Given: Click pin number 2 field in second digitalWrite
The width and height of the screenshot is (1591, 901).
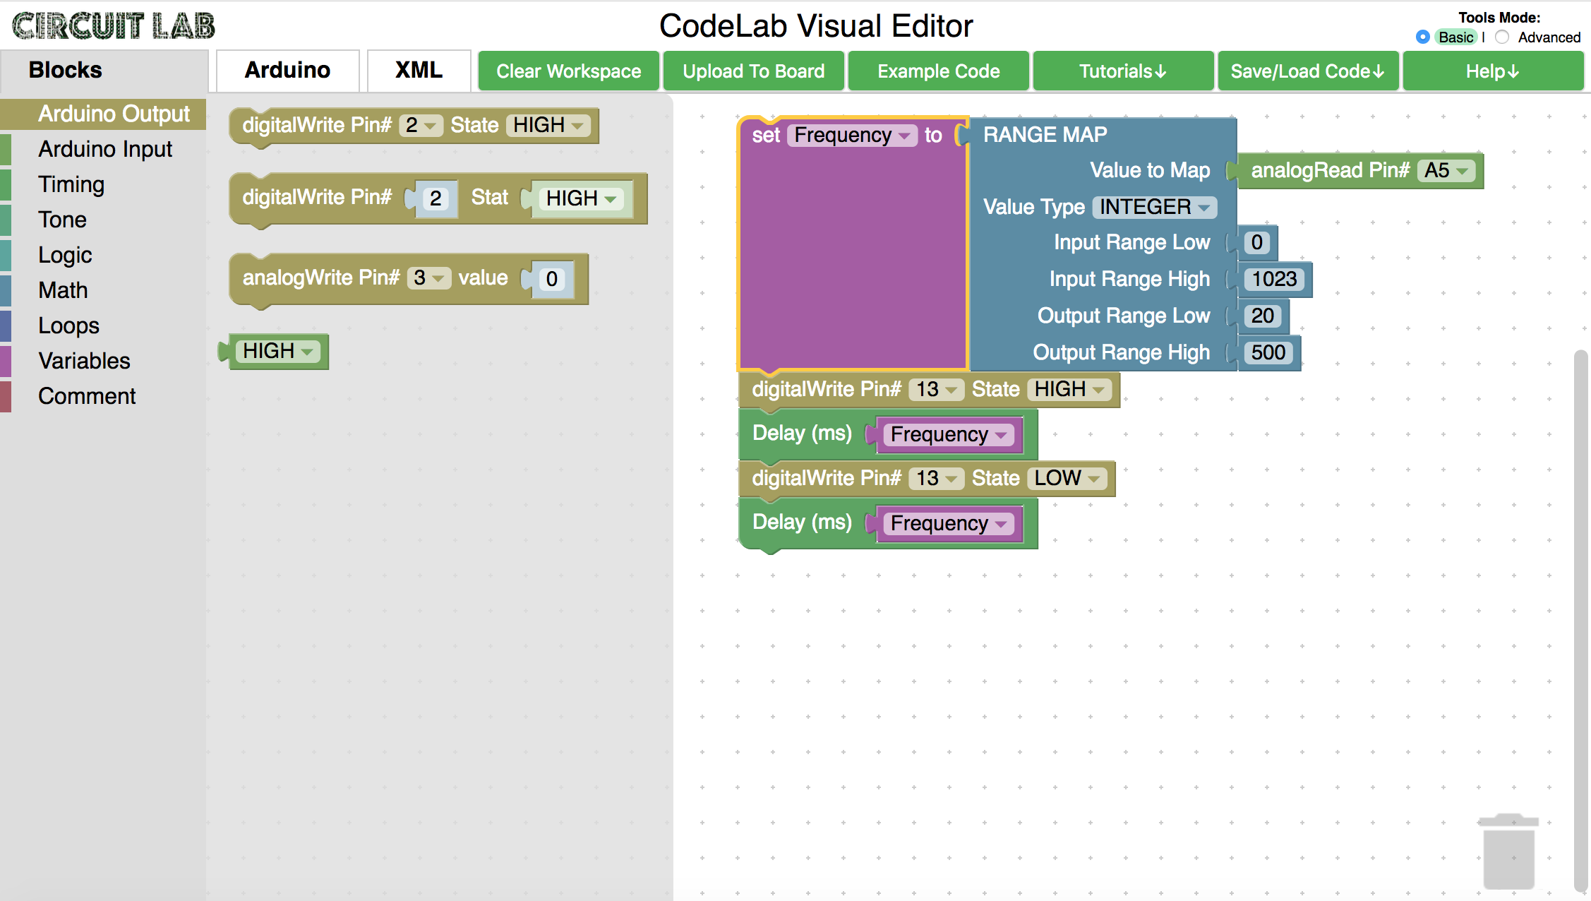Looking at the screenshot, I should [436, 198].
